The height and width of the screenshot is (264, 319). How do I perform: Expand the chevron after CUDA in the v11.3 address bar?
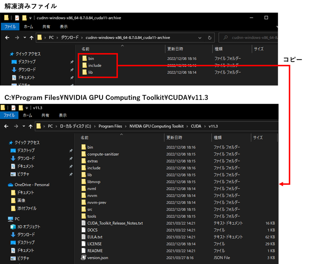pyautogui.click(x=205, y=126)
